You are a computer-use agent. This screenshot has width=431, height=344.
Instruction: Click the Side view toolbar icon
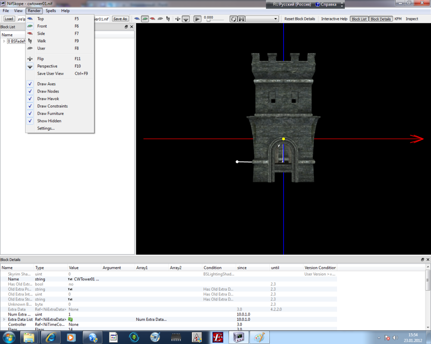(153, 18)
